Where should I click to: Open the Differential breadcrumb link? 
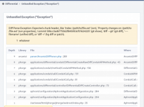[x=11, y=4]
